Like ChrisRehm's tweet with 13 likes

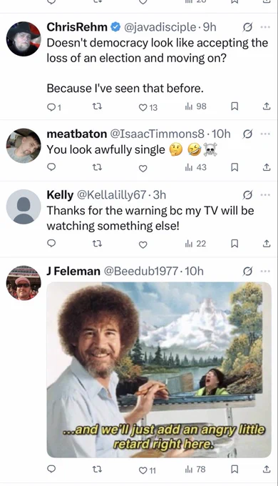click(x=148, y=107)
